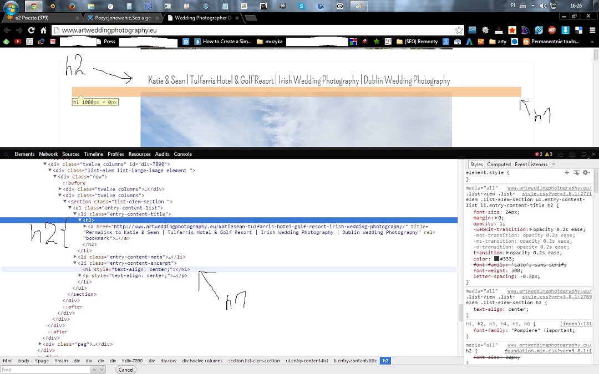Image resolution: width=599 pixels, height=374 pixels.
Task: Click the AdBlock Plus extension icon
Action: pos(552,30)
